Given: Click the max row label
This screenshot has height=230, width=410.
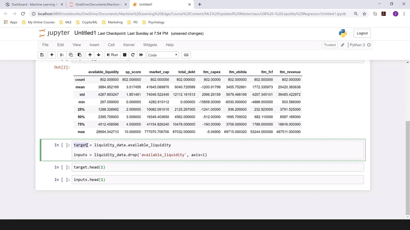Looking at the screenshot, I should pyautogui.click(x=81, y=132).
